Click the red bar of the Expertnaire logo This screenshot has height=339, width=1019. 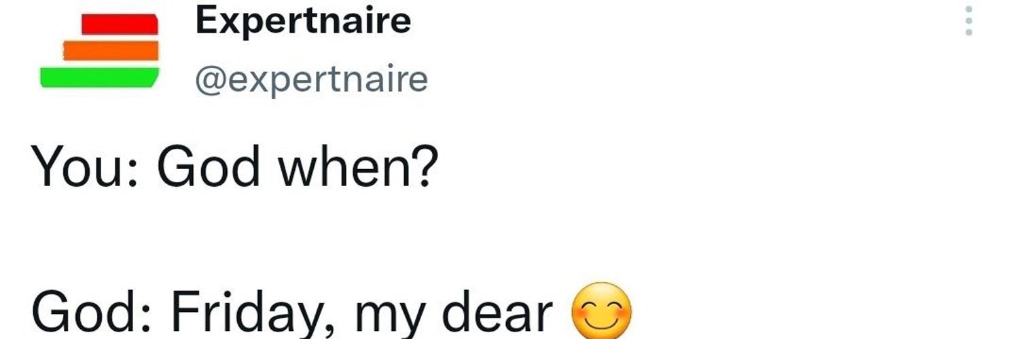coord(120,24)
